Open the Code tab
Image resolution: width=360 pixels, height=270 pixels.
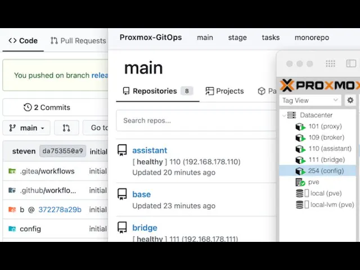[x=23, y=40]
